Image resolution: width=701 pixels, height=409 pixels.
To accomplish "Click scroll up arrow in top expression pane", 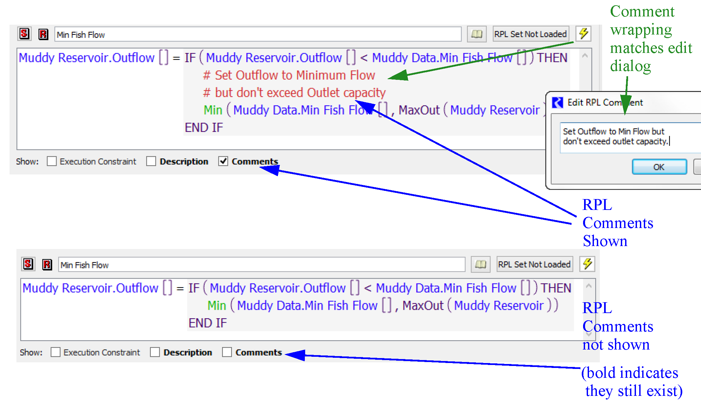I will pos(585,56).
